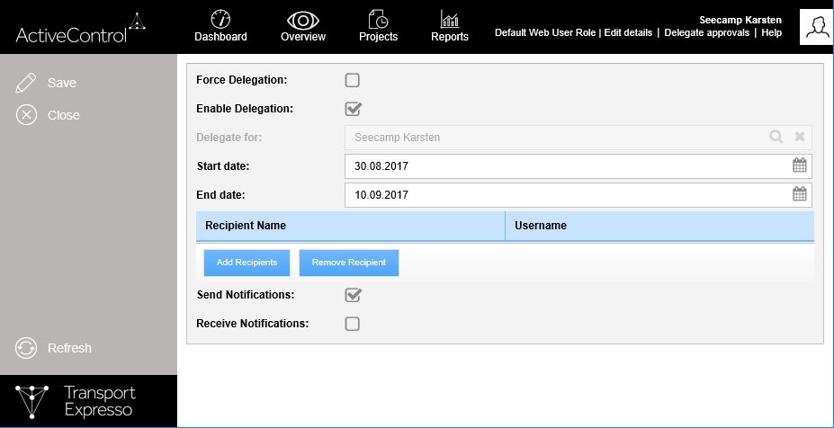Click the Username column header
The height and width of the screenshot is (428, 834).
point(659,226)
